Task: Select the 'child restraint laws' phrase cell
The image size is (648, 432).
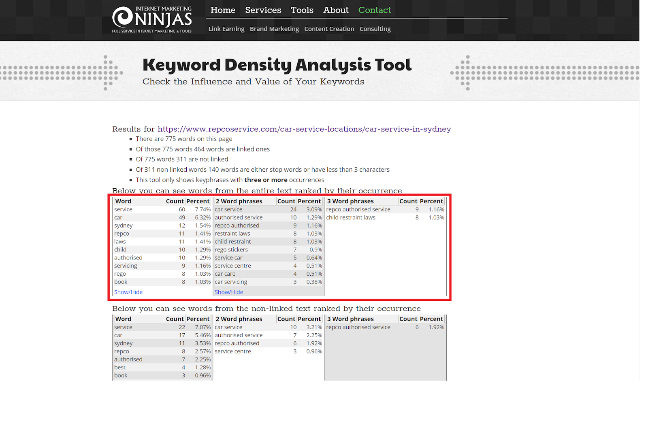Action: coord(351,217)
